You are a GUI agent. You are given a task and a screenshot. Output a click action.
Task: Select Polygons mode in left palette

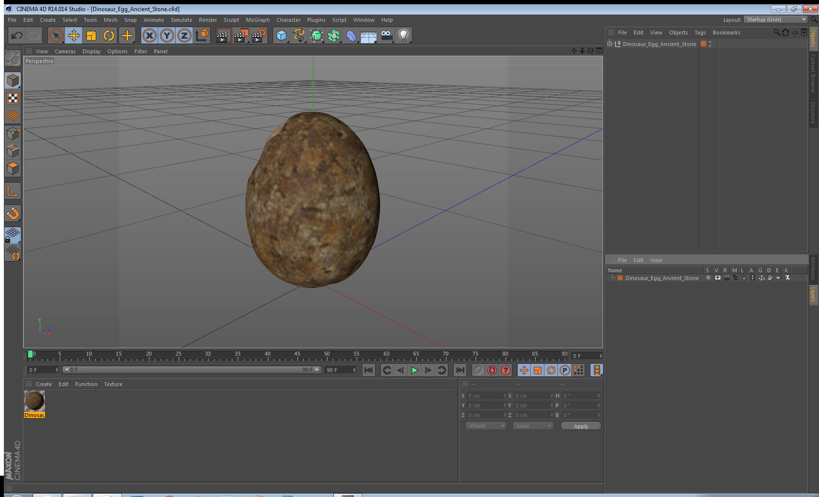[x=13, y=168]
